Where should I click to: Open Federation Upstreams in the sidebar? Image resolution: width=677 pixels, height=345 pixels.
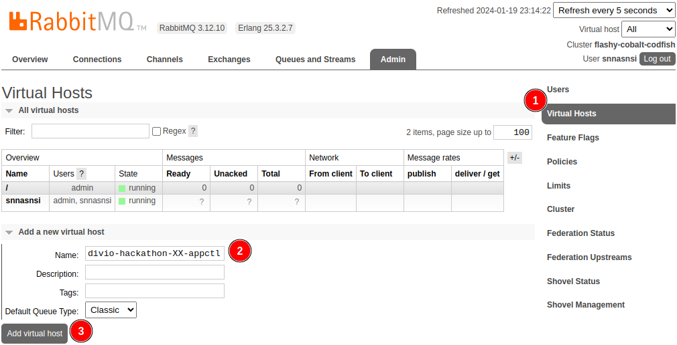pos(589,257)
